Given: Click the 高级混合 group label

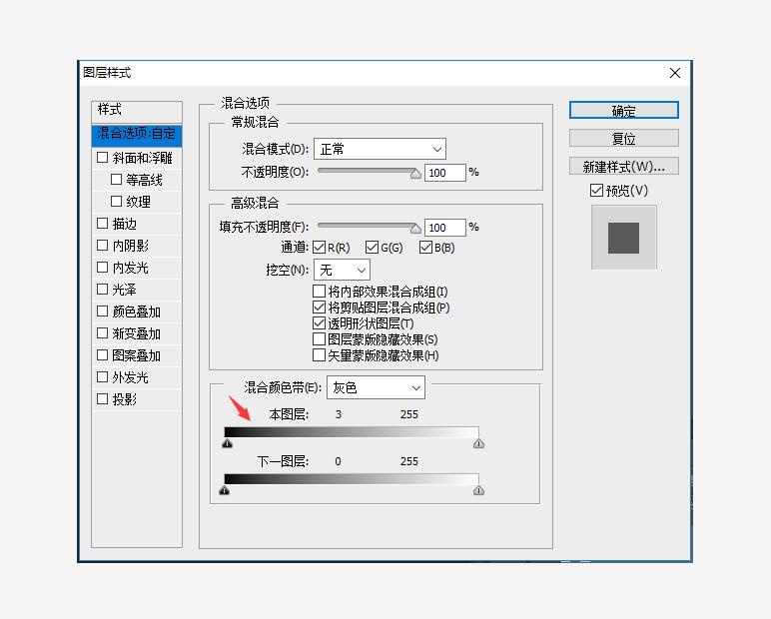Looking at the screenshot, I should pyautogui.click(x=255, y=203).
